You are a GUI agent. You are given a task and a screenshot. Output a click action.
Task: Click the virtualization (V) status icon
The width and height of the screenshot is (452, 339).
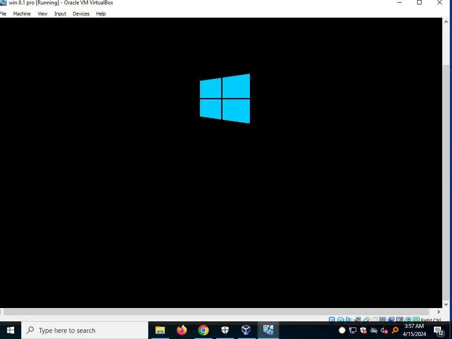399,320
